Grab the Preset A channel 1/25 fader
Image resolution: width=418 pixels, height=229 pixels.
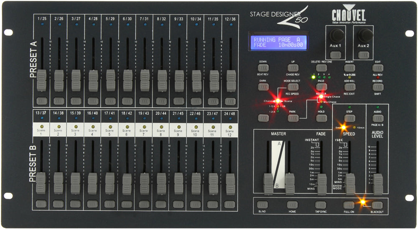click(x=41, y=81)
